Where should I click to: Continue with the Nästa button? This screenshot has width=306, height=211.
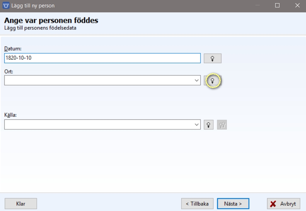(x=233, y=204)
